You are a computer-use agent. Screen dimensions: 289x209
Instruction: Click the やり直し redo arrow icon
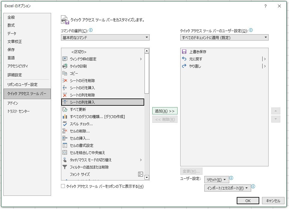tap(184, 66)
